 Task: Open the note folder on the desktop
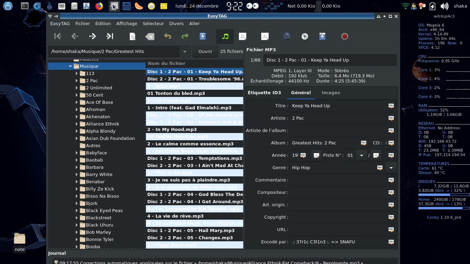[20, 242]
